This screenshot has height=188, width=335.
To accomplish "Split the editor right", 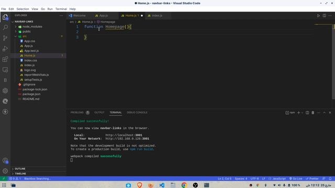I will 325,16.
